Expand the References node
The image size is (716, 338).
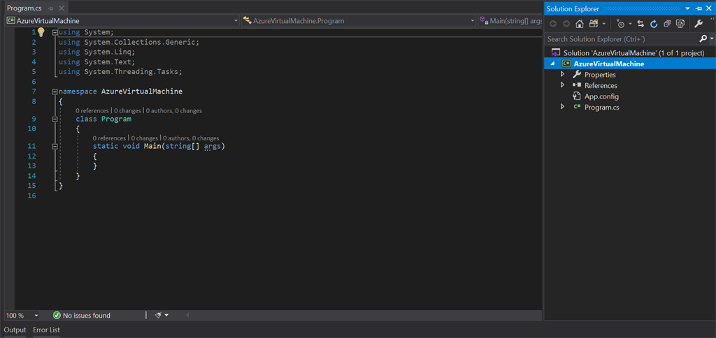(563, 85)
